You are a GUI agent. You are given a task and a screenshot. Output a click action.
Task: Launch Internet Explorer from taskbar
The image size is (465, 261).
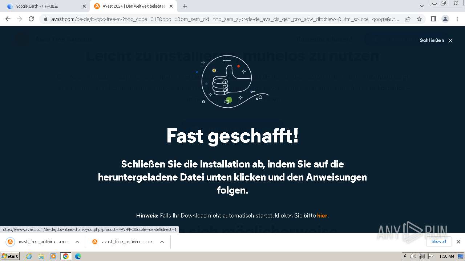29,256
